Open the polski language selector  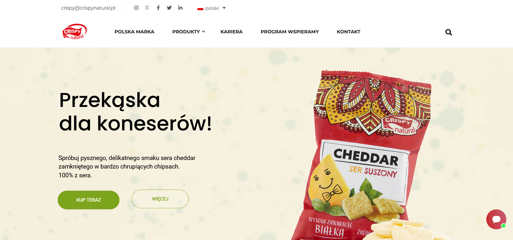coord(212,8)
